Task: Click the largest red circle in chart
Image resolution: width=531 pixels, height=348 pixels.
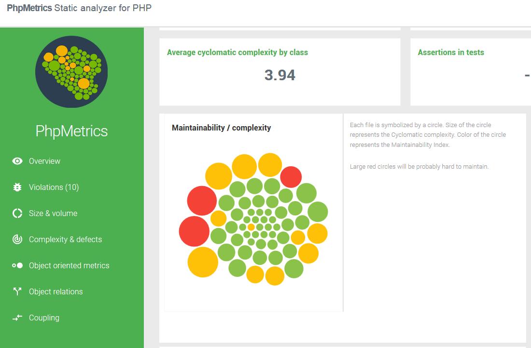Action: [194, 232]
